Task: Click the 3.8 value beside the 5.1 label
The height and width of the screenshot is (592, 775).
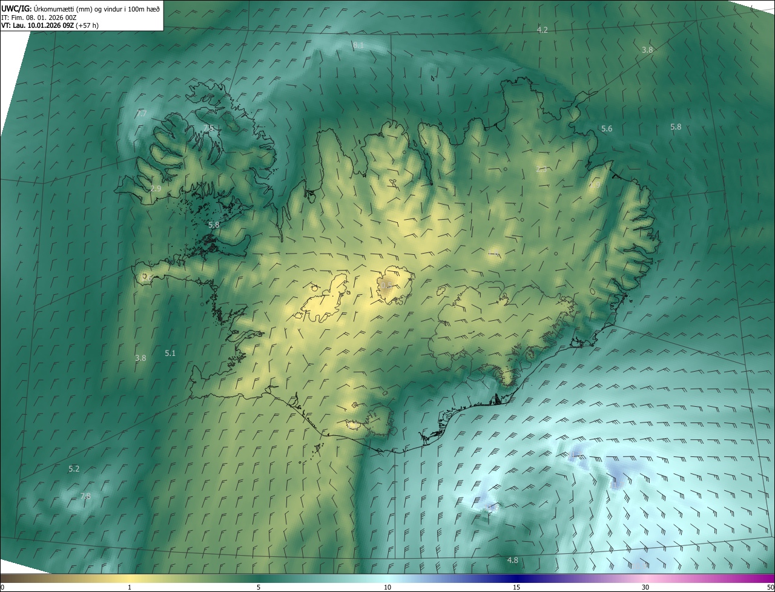Action: click(140, 358)
